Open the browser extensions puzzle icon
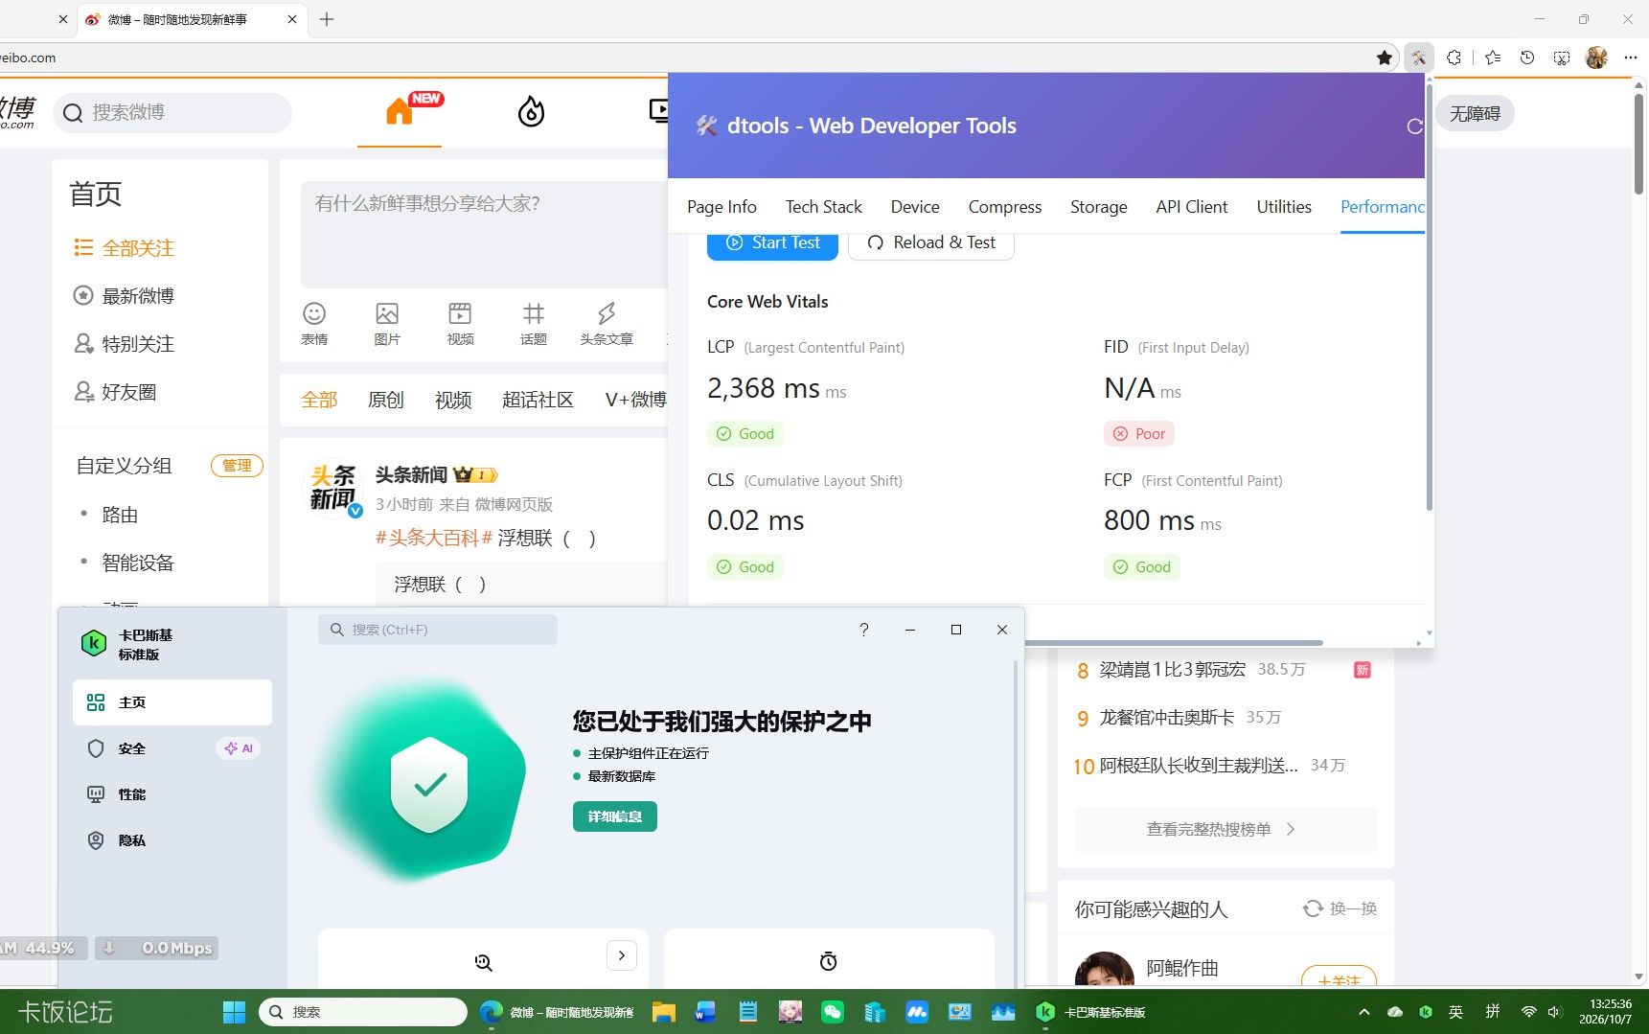 (x=1454, y=57)
